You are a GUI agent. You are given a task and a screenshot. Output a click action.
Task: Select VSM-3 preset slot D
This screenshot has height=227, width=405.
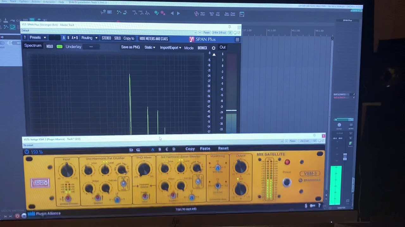coord(174,149)
